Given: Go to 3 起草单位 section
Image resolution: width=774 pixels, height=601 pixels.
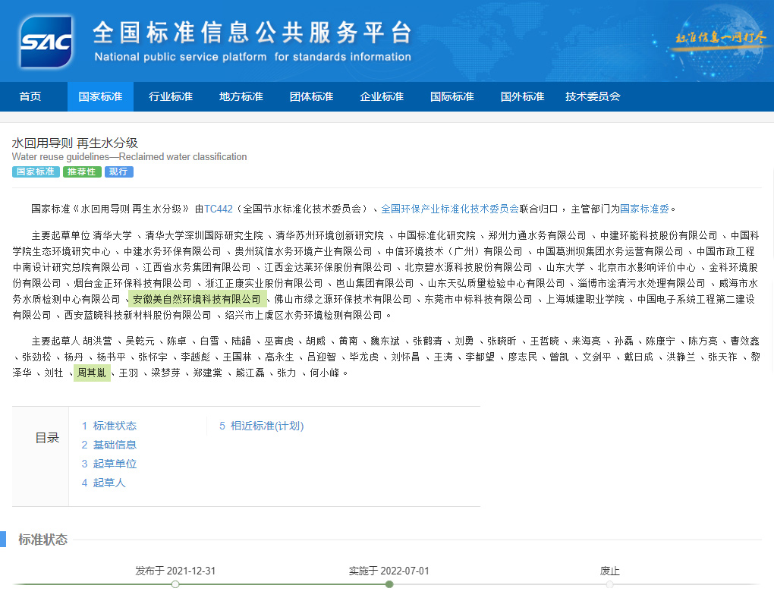Looking at the screenshot, I should (x=109, y=464).
